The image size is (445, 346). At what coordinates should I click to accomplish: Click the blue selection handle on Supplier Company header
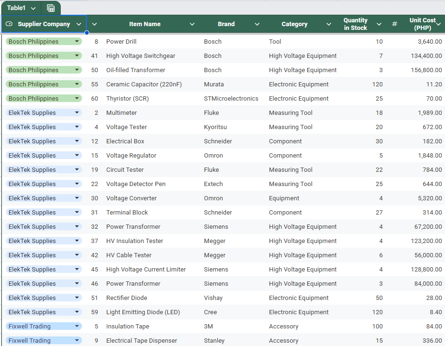86,33
